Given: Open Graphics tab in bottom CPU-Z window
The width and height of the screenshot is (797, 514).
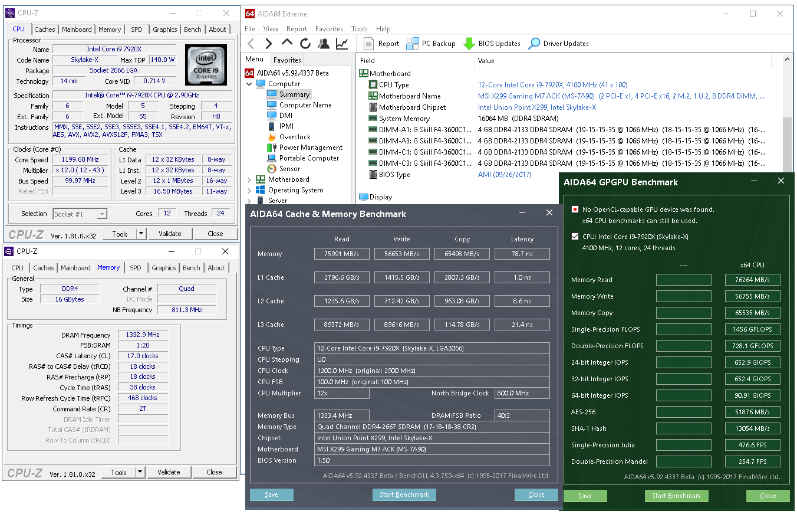Looking at the screenshot, I should [x=164, y=268].
